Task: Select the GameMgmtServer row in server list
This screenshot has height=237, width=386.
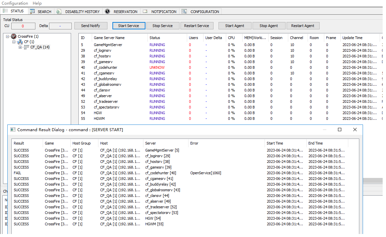Action: 231,45
